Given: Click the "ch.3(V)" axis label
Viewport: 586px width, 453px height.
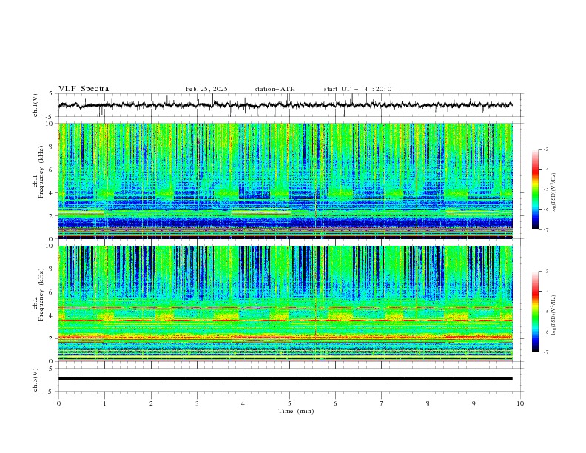Looking at the screenshot, I should [36, 380].
